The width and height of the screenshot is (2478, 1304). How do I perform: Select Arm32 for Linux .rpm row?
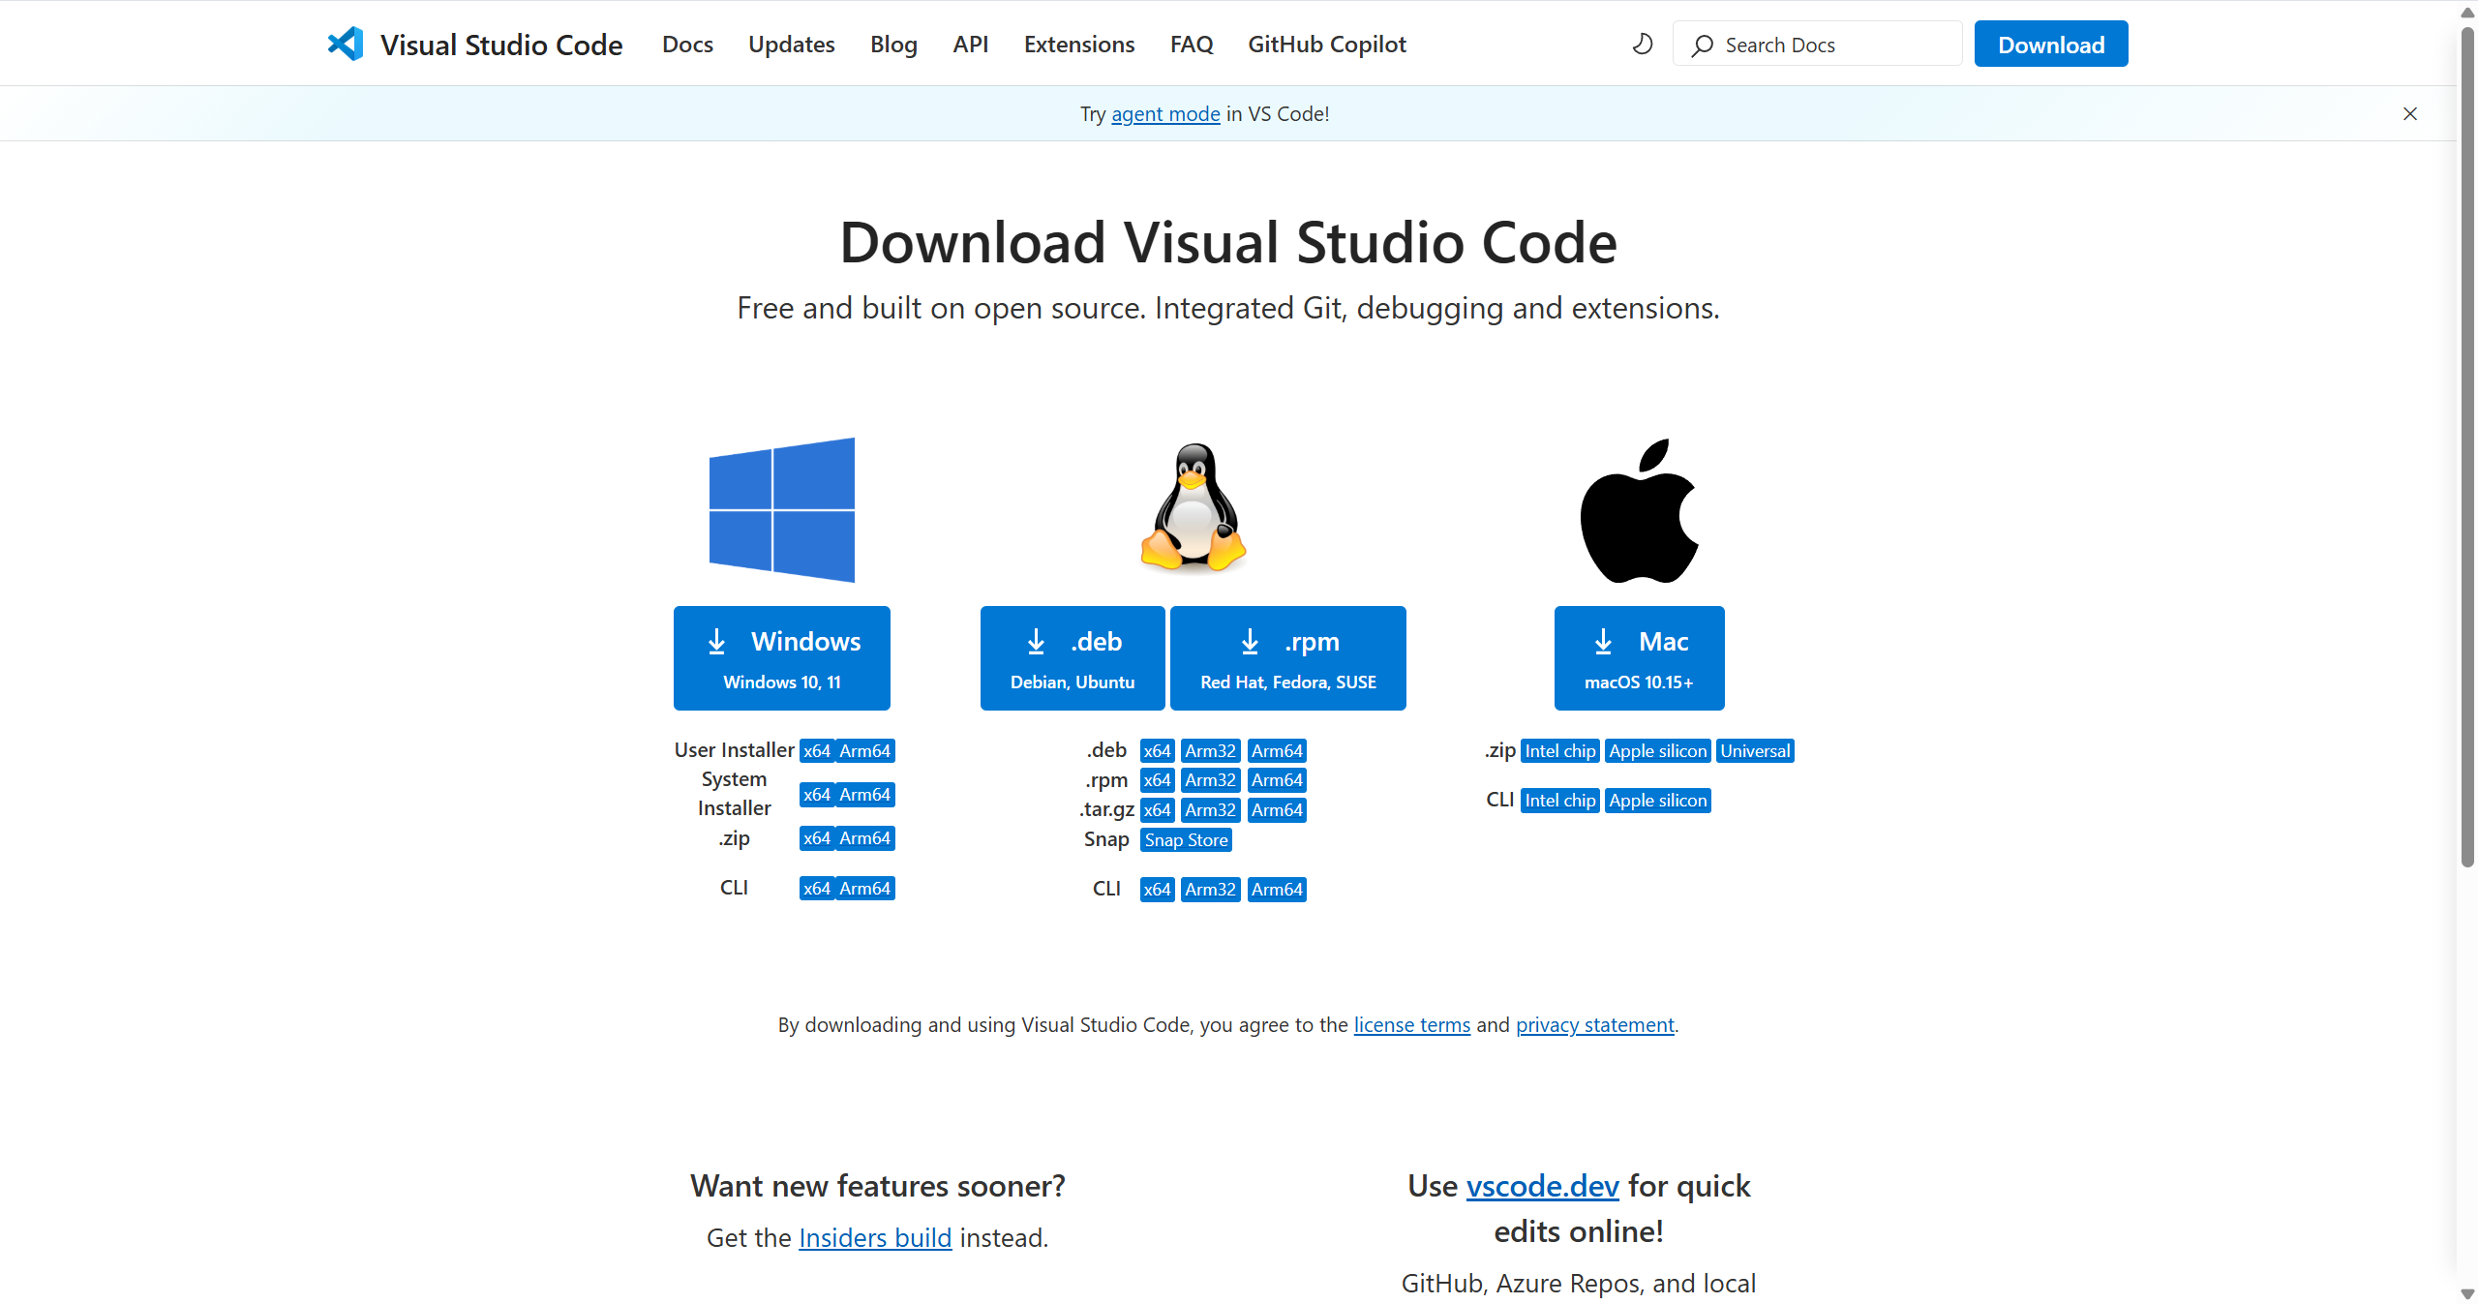point(1211,780)
